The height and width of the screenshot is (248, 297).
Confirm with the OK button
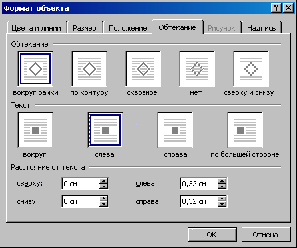coord(212,235)
